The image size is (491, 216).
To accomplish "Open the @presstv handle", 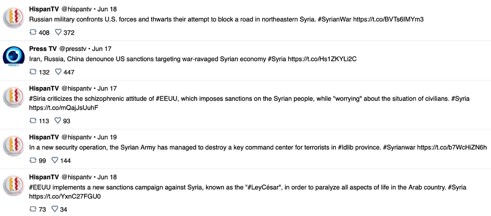I will point(73,49).
